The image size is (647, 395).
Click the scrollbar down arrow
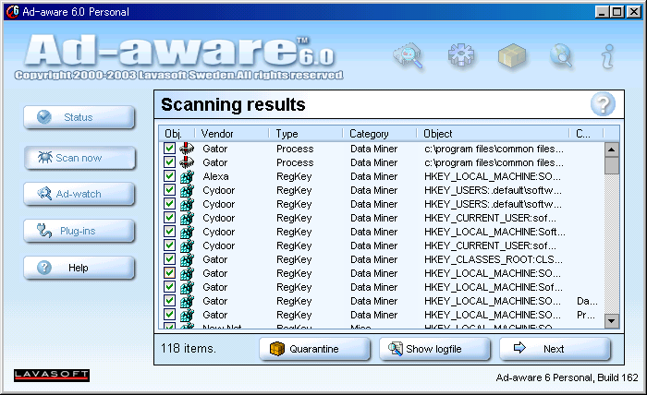coord(612,320)
